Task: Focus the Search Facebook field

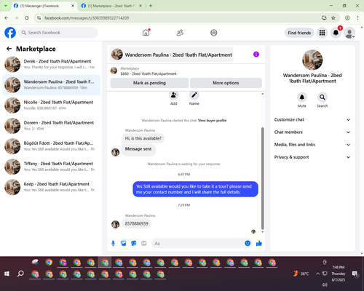Action: (58, 33)
